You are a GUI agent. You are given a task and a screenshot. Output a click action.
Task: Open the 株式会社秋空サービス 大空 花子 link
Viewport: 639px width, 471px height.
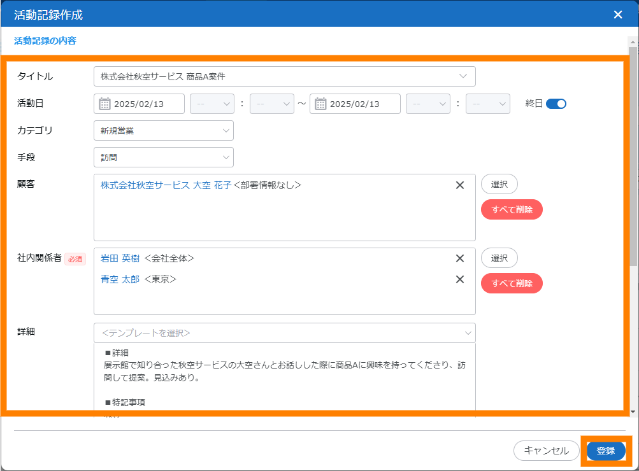coord(166,185)
